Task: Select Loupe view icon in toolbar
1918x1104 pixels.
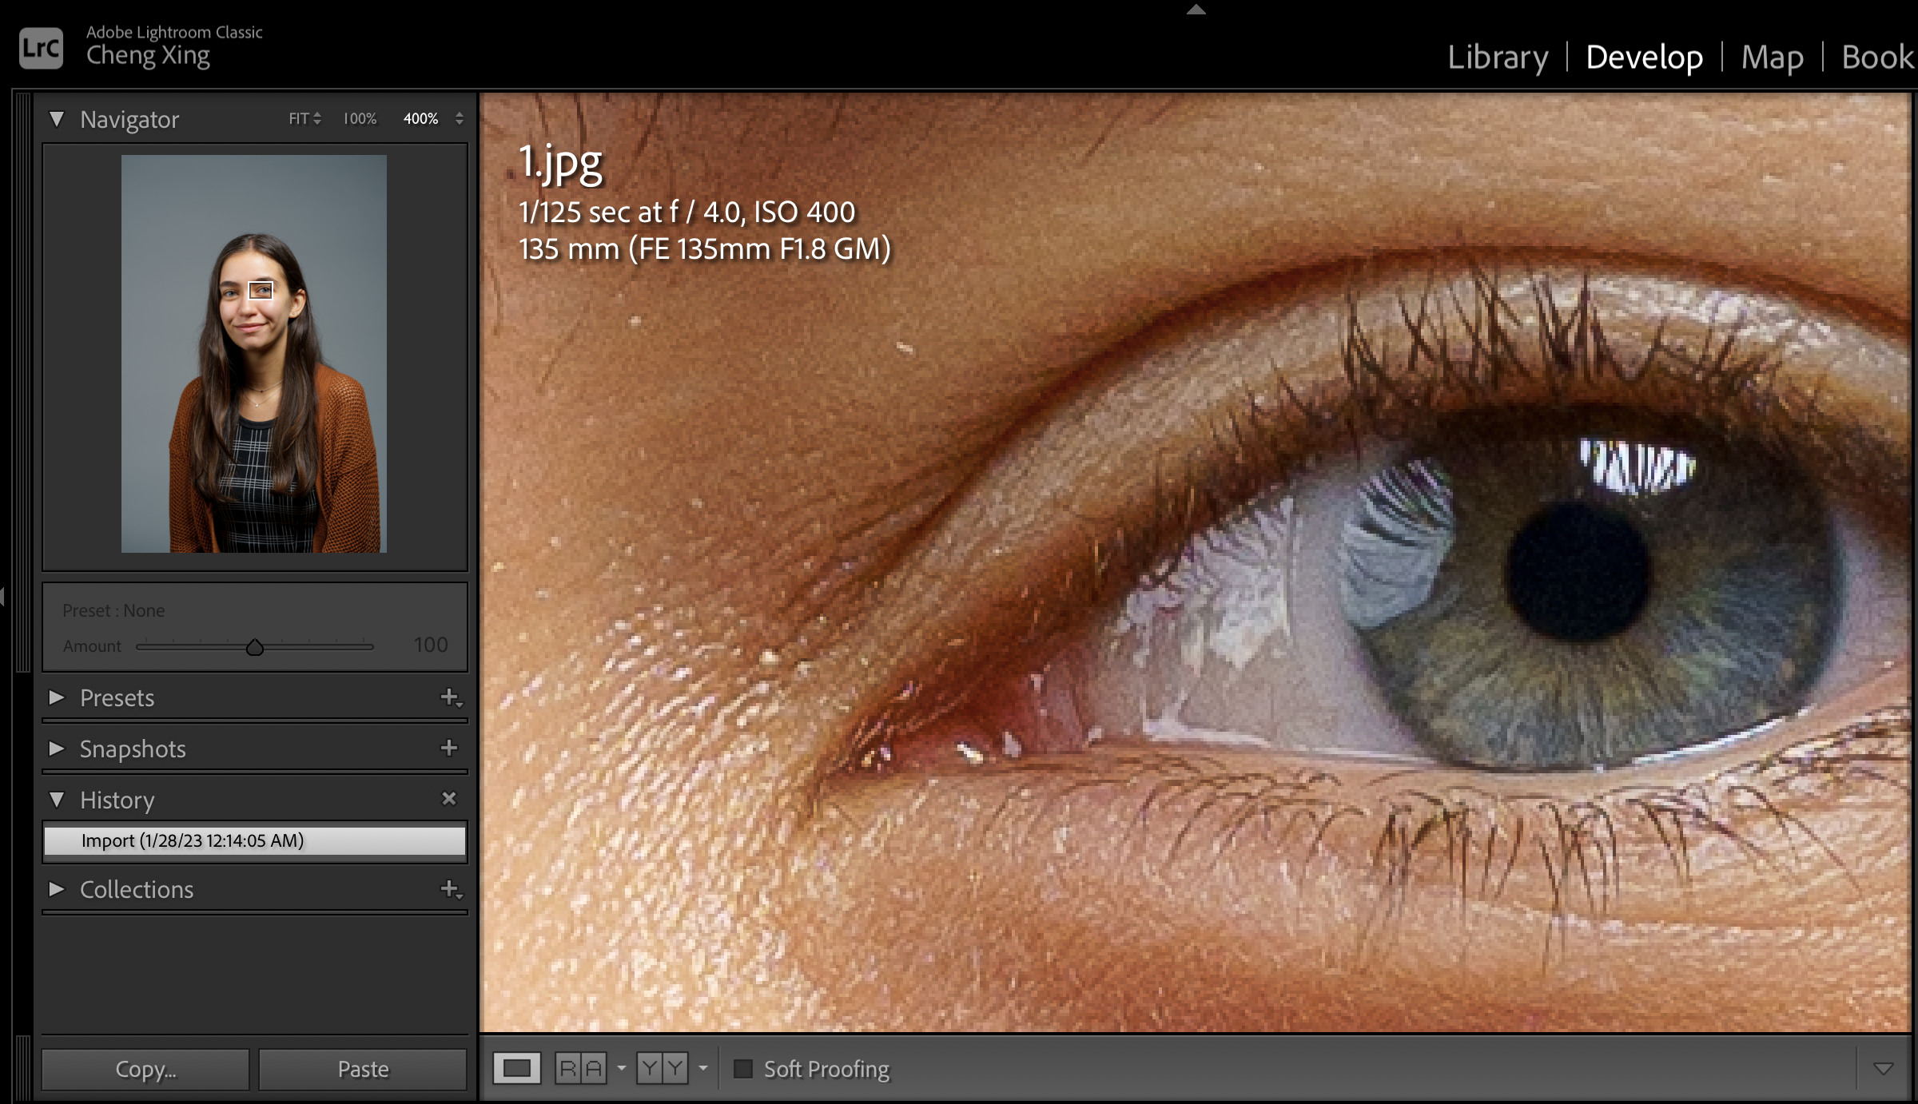Action: click(x=516, y=1068)
